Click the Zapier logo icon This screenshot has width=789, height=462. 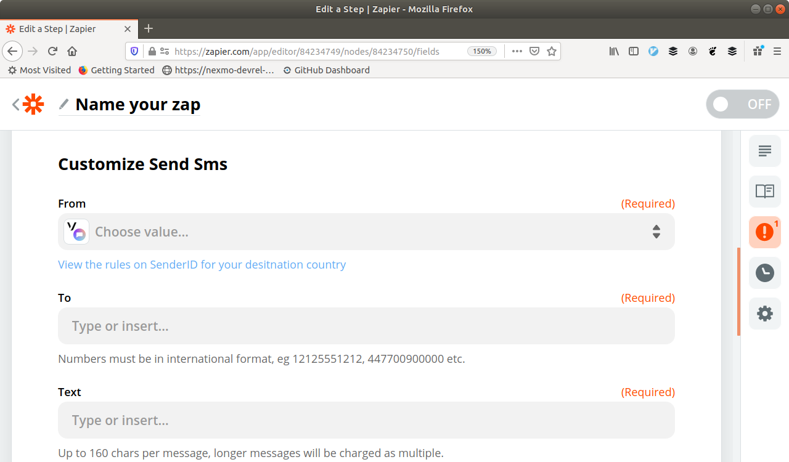pyautogui.click(x=33, y=105)
